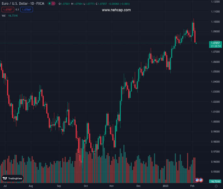The image size is (223, 189).
Task: Click the 16.731K volume value in legend
Action: click(x=13, y=15)
